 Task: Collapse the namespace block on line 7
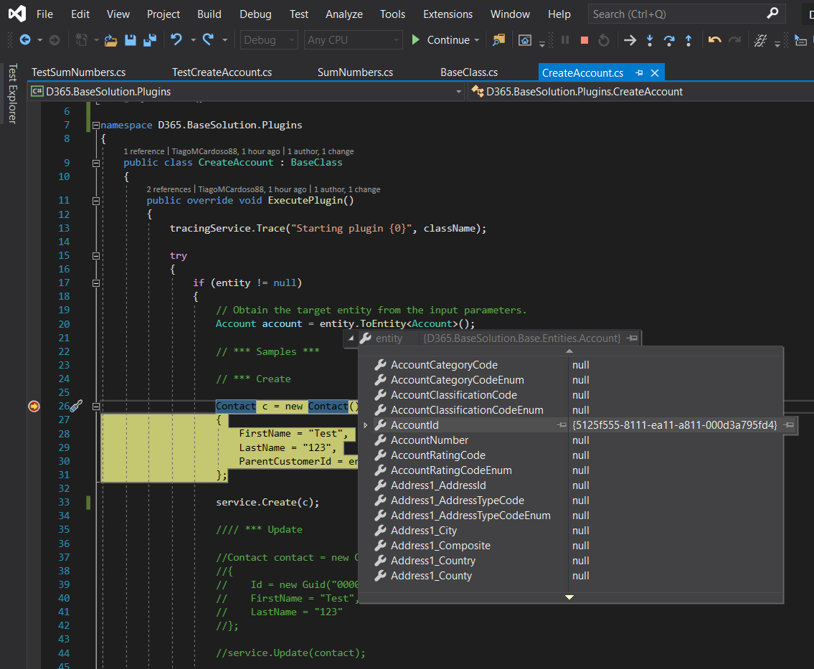pyautogui.click(x=95, y=125)
